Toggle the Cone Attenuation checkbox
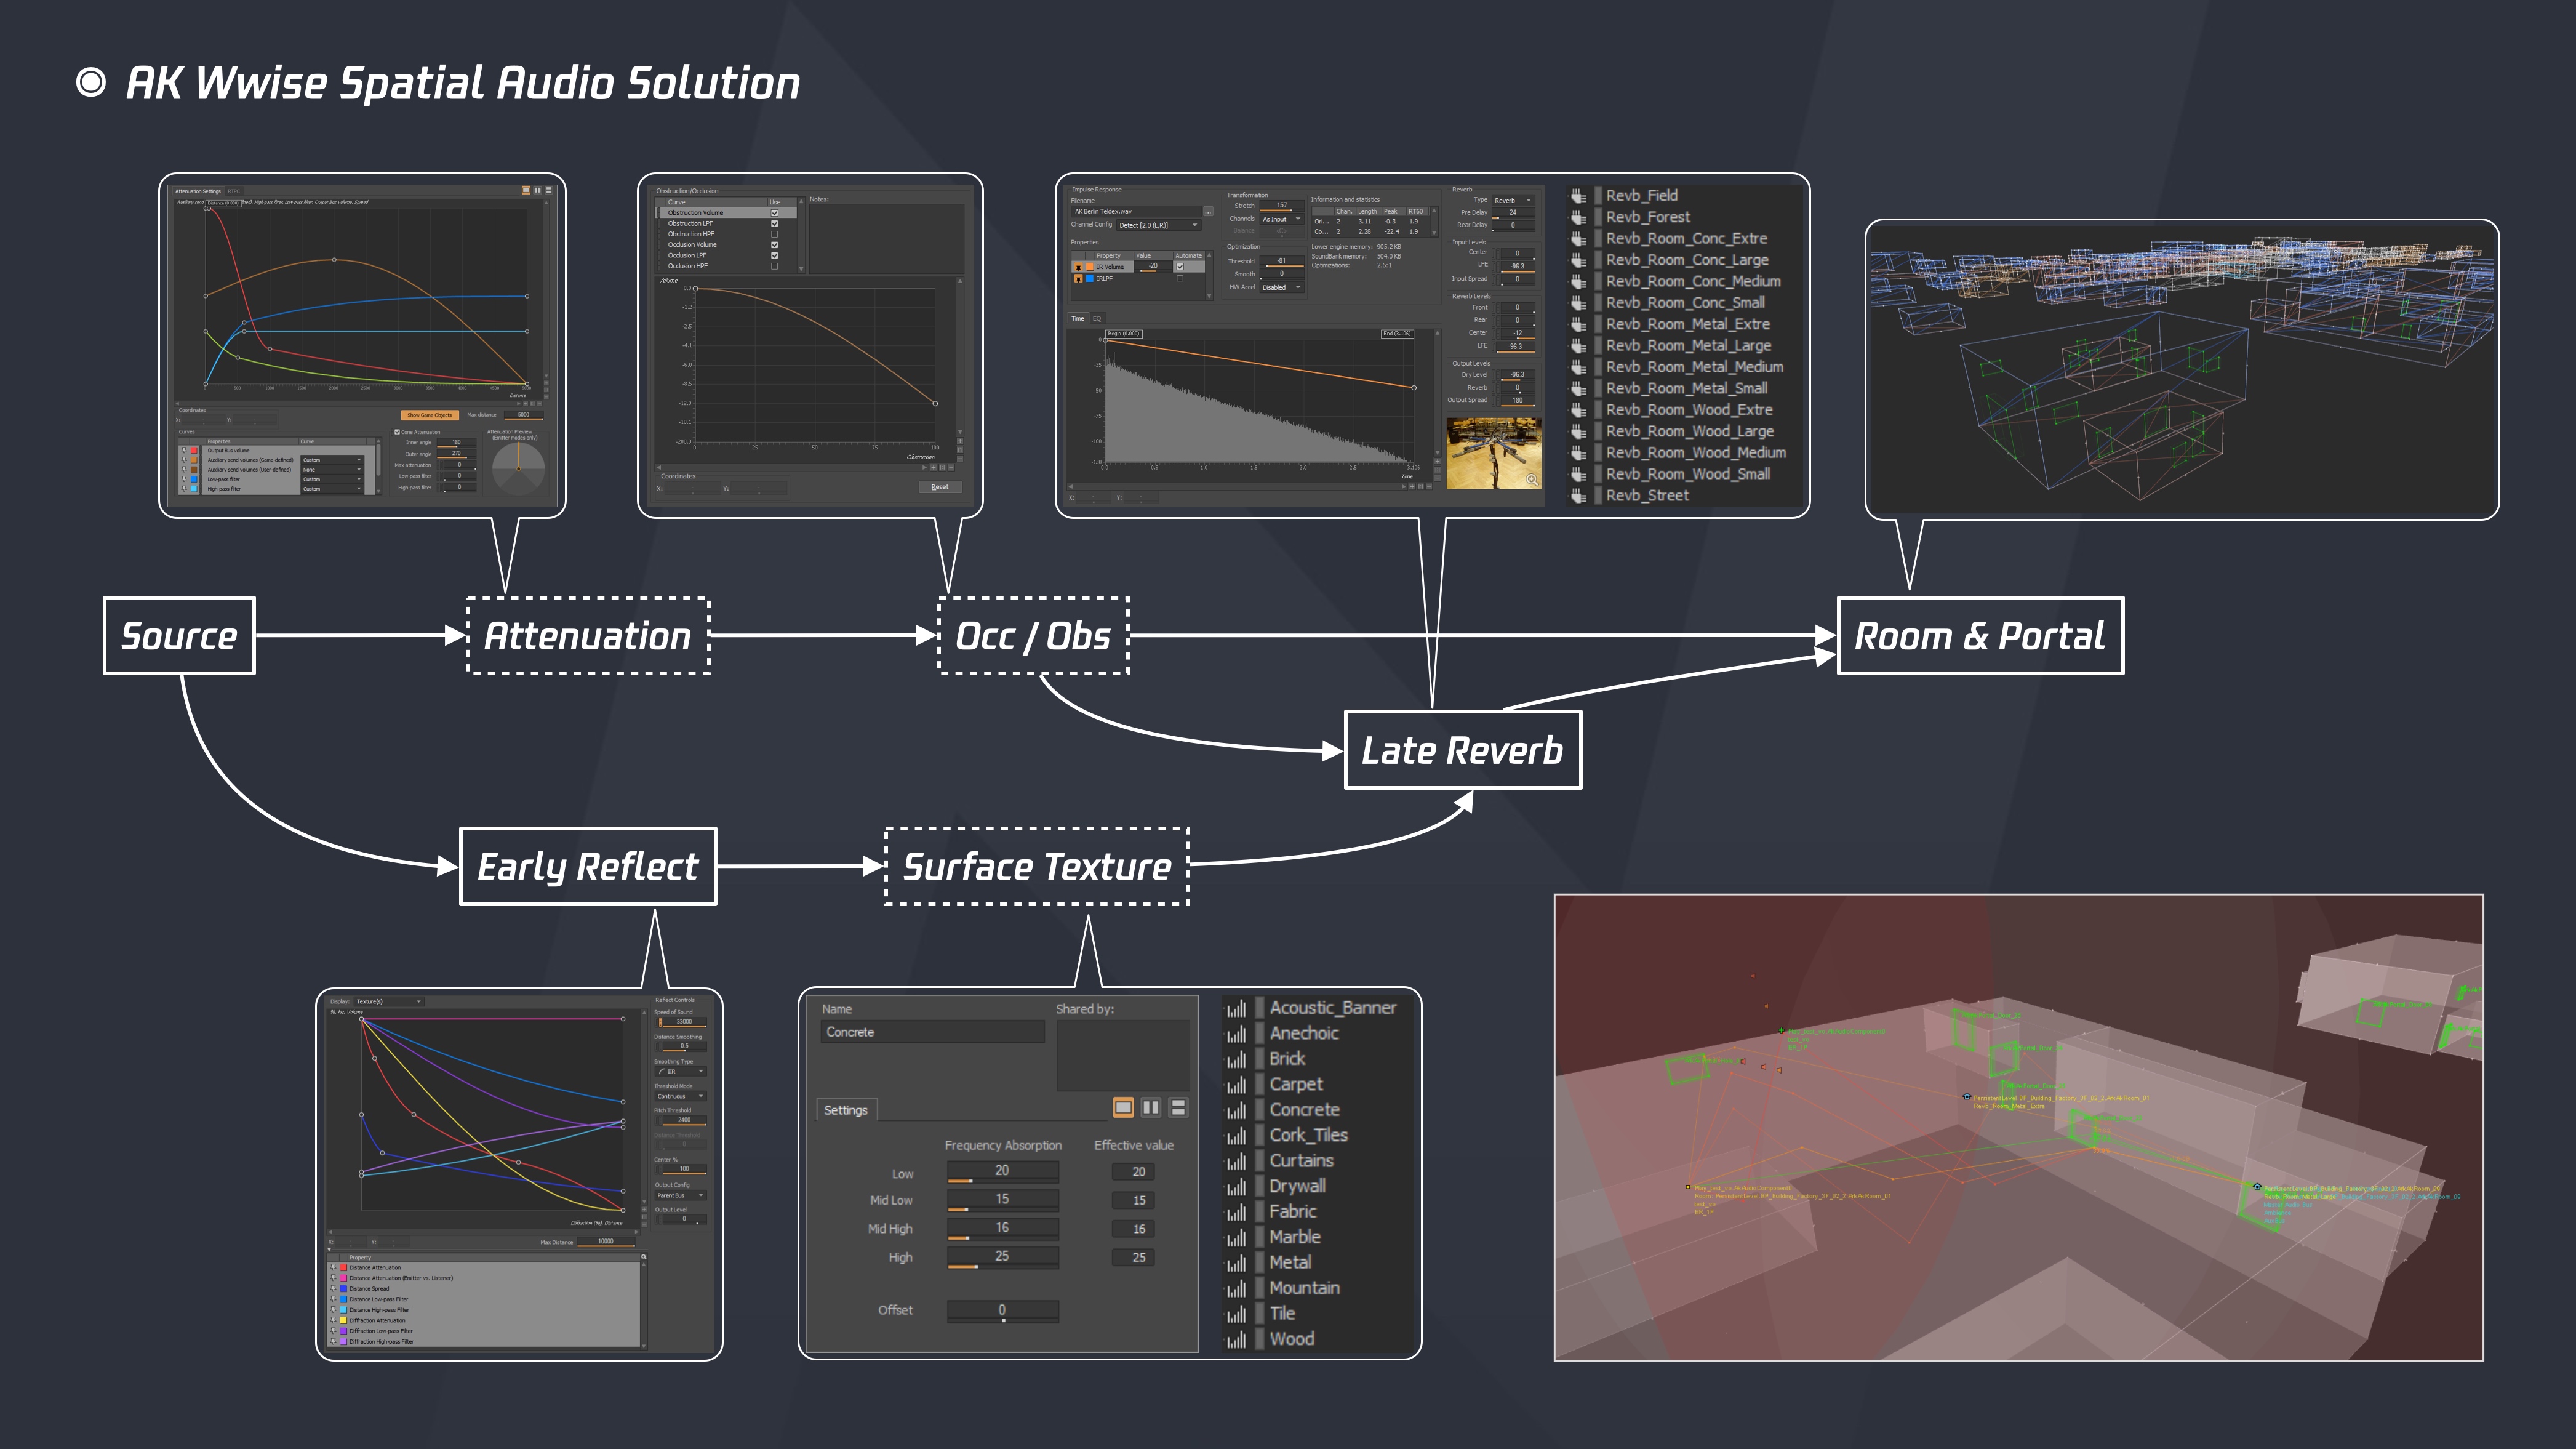 tap(397, 432)
